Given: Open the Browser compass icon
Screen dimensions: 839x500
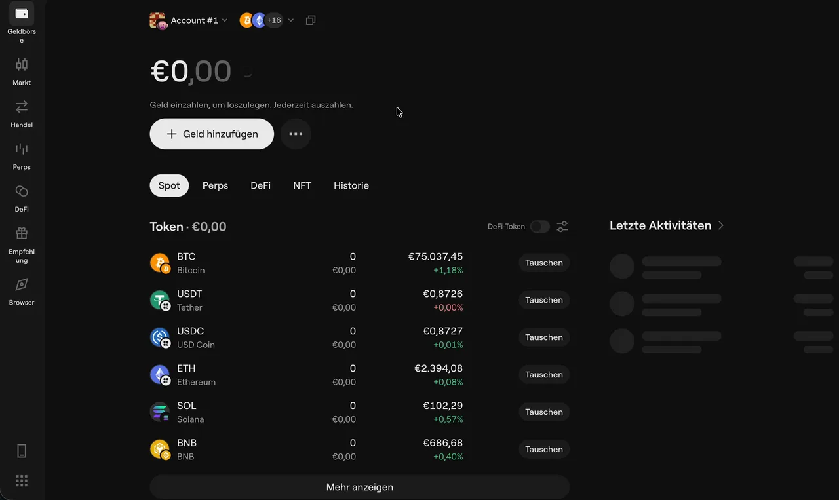Looking at the screenshot, I should pyautogui.click(x=22, y=284).
